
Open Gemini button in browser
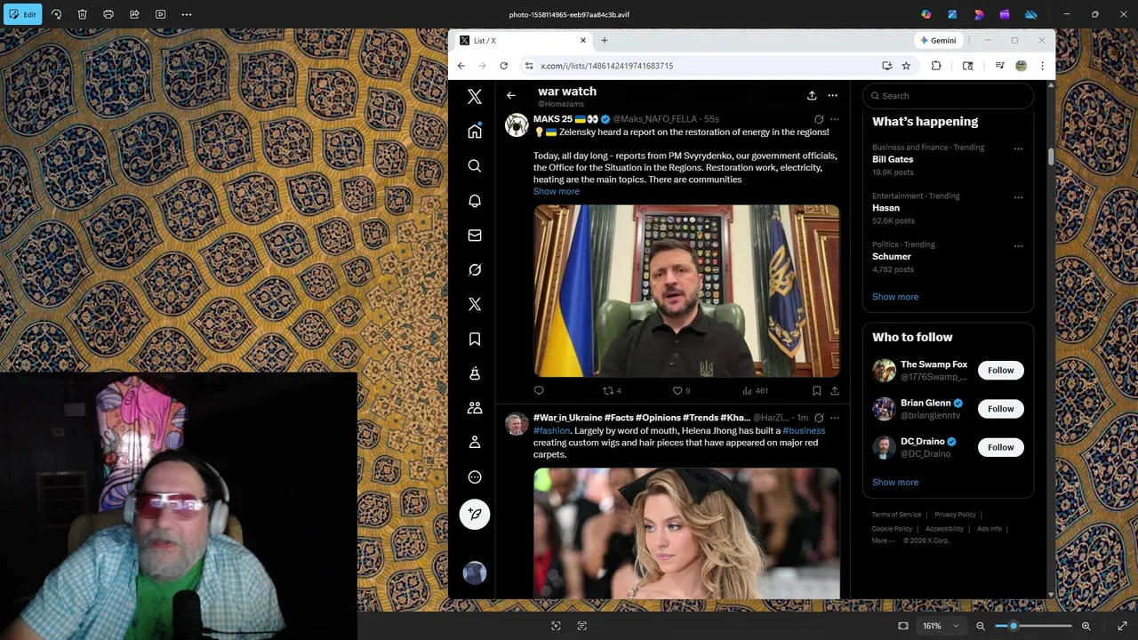pyautogui.click(x=939, y=41)
